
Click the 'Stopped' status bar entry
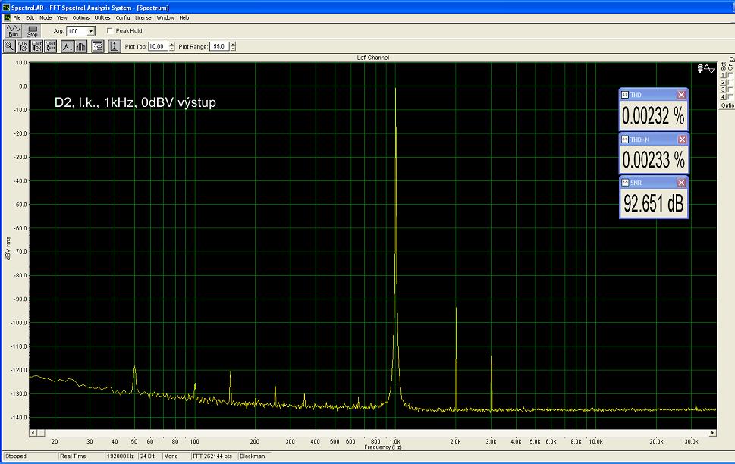tap(30, 456)
